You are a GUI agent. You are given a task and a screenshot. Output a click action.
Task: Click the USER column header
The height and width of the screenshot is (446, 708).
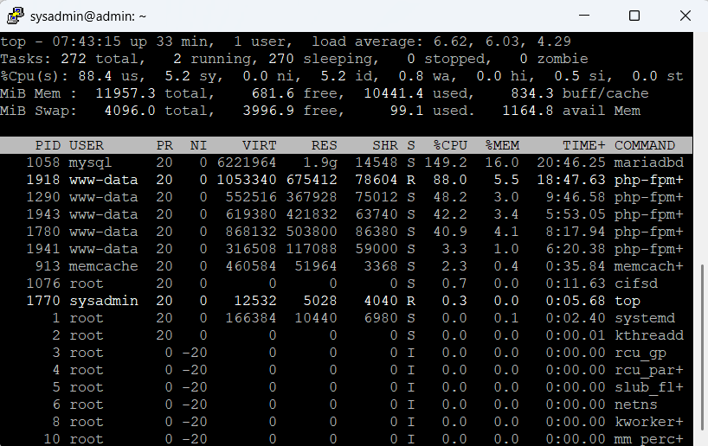87,145
